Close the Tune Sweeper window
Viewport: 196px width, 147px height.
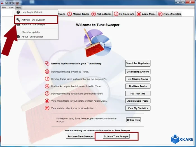point(190,2)
